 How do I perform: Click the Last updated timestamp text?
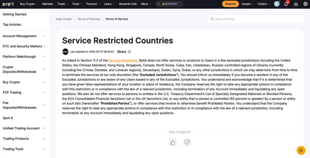tap(92, 52)
